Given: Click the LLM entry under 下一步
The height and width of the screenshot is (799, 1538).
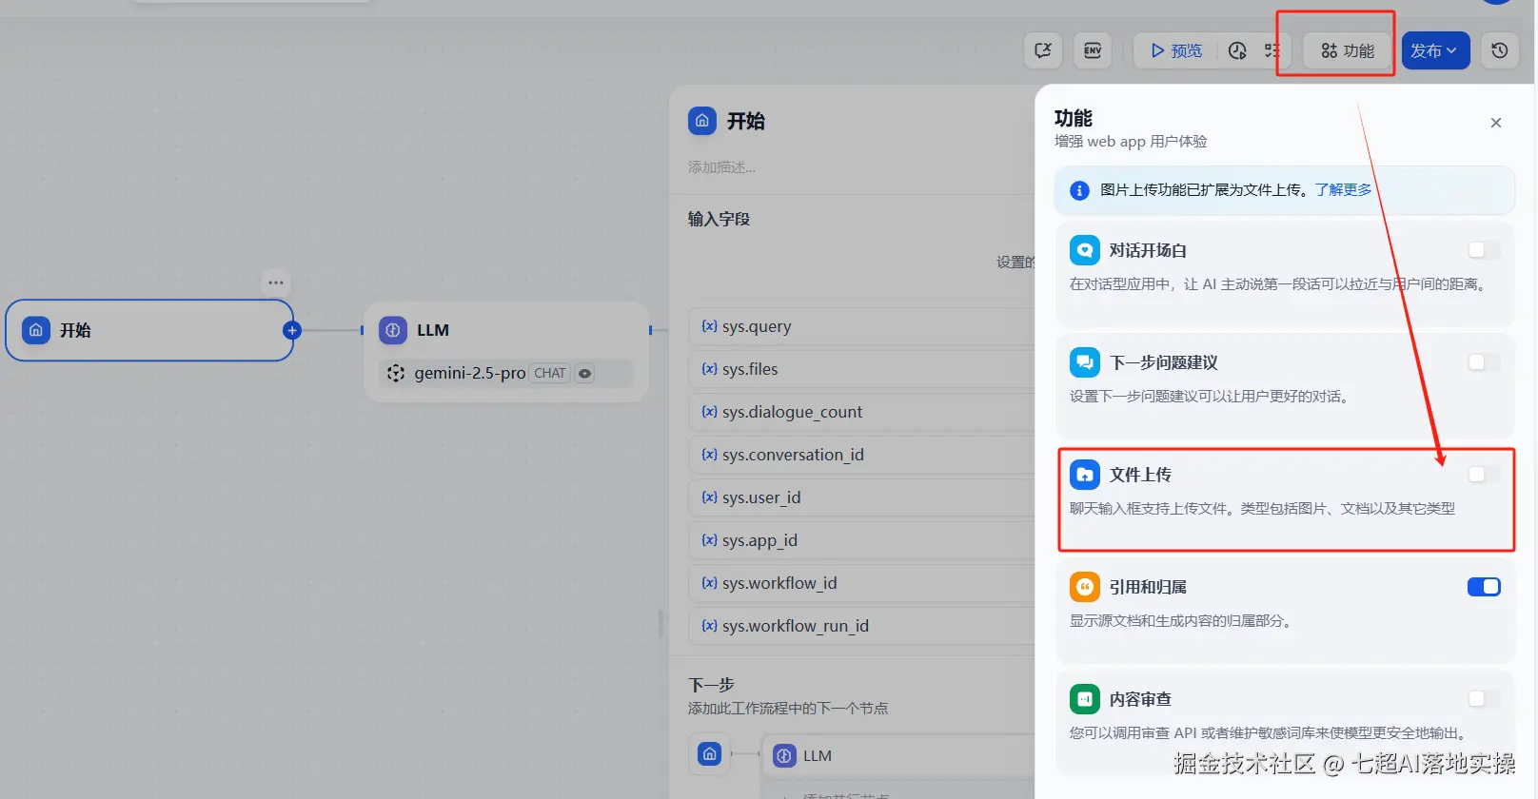Looking at the screenshot, I should [x=900, y=756].
